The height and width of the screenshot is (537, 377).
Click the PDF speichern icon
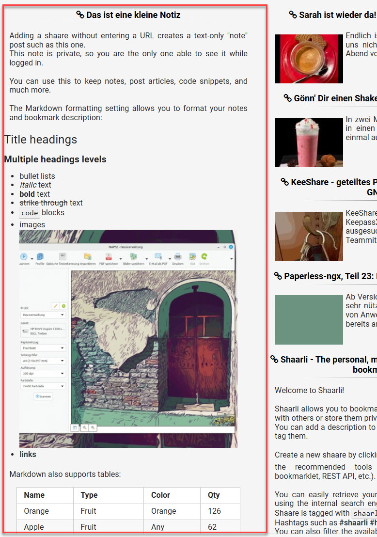tap(109, 257)
